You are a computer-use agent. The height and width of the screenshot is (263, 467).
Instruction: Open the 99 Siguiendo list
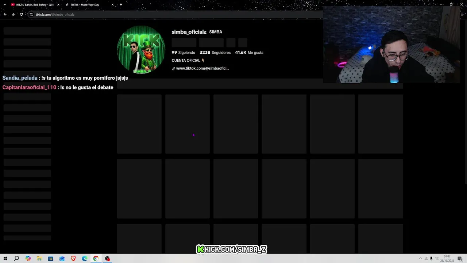[x=183, y=53]
